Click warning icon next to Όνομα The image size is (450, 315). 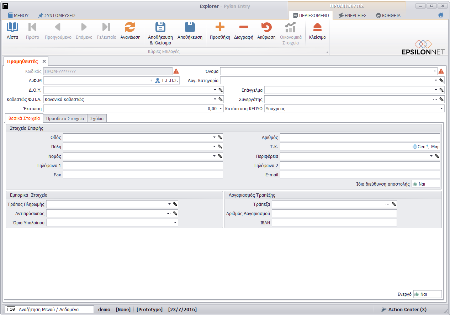point(441,71)
